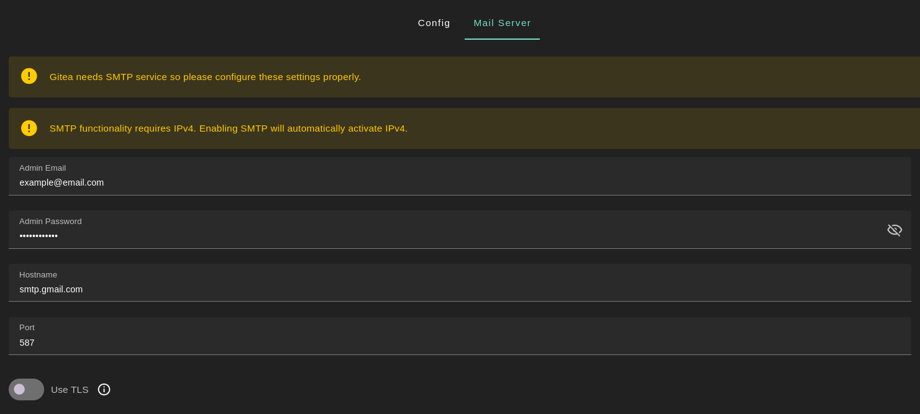Enable the Use TLS switch
The width and height of the screenshot is (920, 414).
[26, 389]
